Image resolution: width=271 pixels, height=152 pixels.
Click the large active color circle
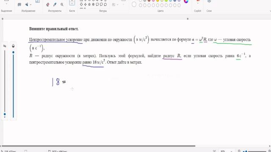click(134, 5)
